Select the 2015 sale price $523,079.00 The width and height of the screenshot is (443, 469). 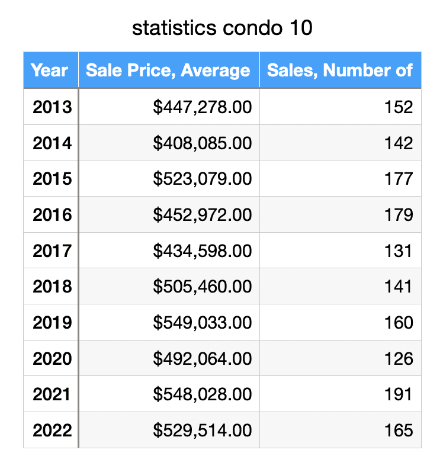[202, 179]
